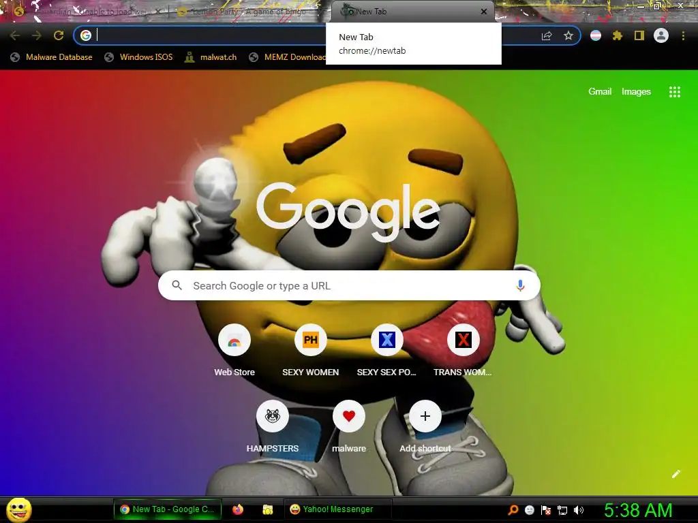
Task: Open the Extensions puzzle piece menu
Action: (617, 35)
